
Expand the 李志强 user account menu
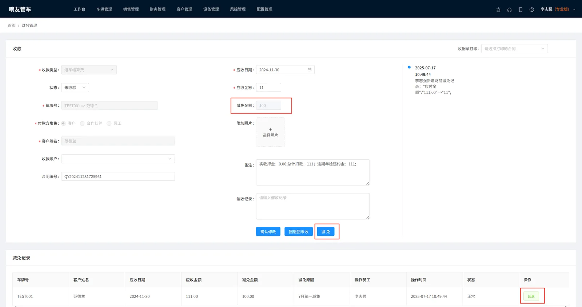(558, 9)
